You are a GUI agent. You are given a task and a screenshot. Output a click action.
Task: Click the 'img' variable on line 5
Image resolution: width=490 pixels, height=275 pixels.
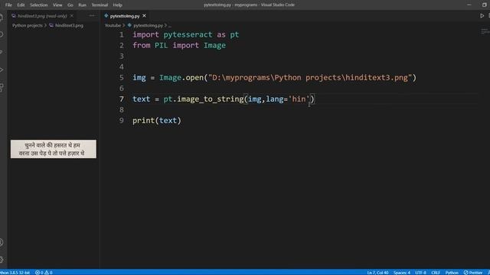(x=139, y=78)
